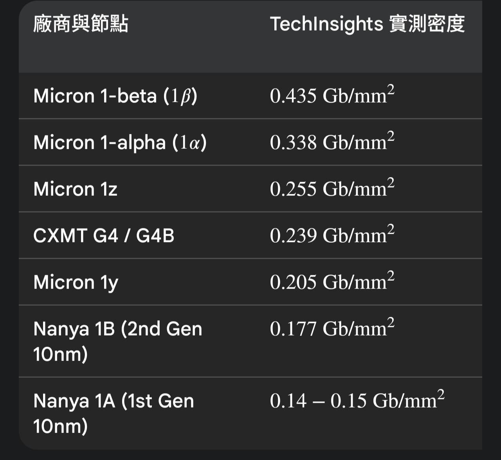Click the word TechInsights in the header
501x460 pixels.
326,24
